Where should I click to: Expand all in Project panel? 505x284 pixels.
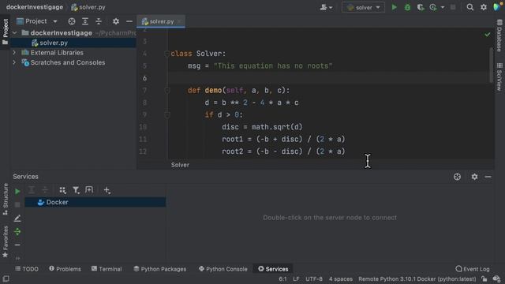point(85,21)
